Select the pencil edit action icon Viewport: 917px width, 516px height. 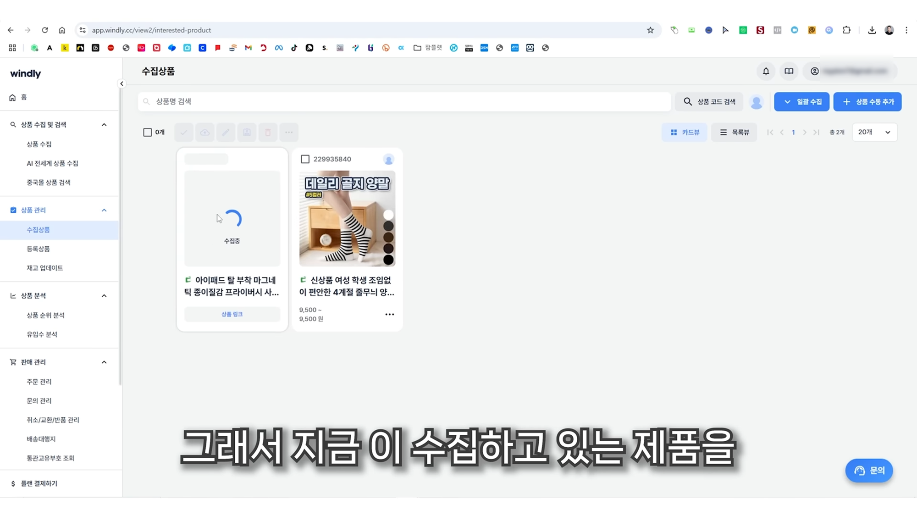tap(226, 132)
